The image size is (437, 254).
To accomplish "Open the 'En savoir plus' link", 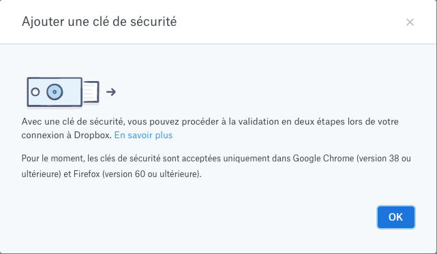I will 143,135.
